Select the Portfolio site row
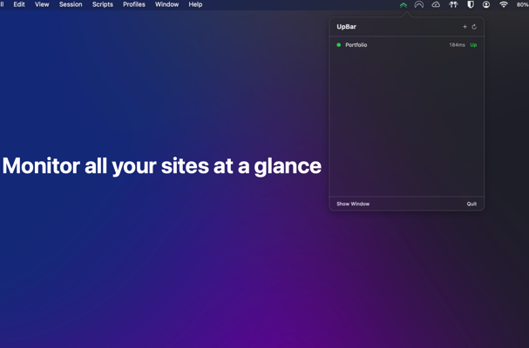This screenshot has height=348, width=529. pos(406,45)
